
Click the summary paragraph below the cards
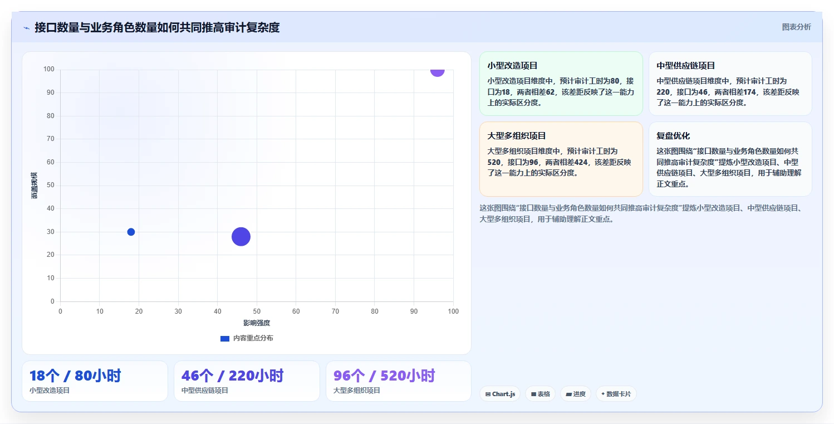pyautogui.click(x=640, y=213)
